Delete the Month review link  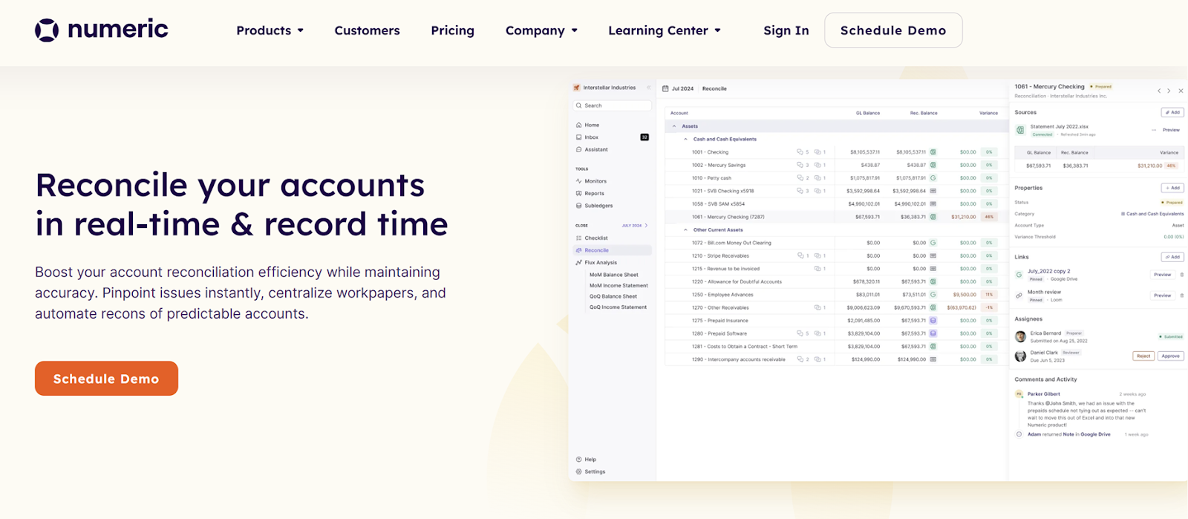tap(1181, 296)
